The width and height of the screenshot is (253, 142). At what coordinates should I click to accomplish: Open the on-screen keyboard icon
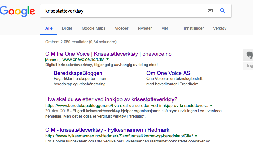(x=210, y=11)
